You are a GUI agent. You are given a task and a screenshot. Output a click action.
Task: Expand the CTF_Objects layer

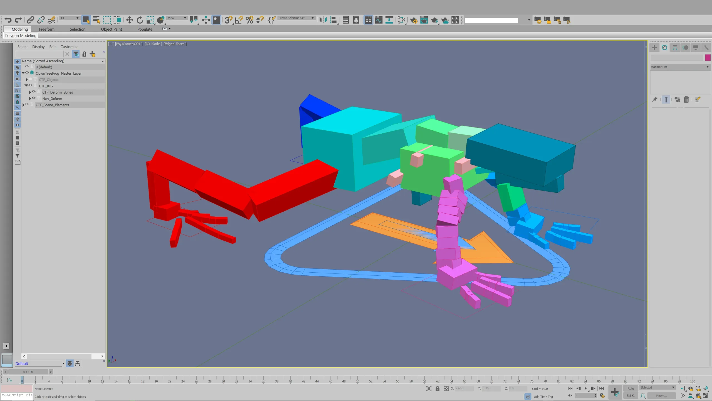pos(27,80)
